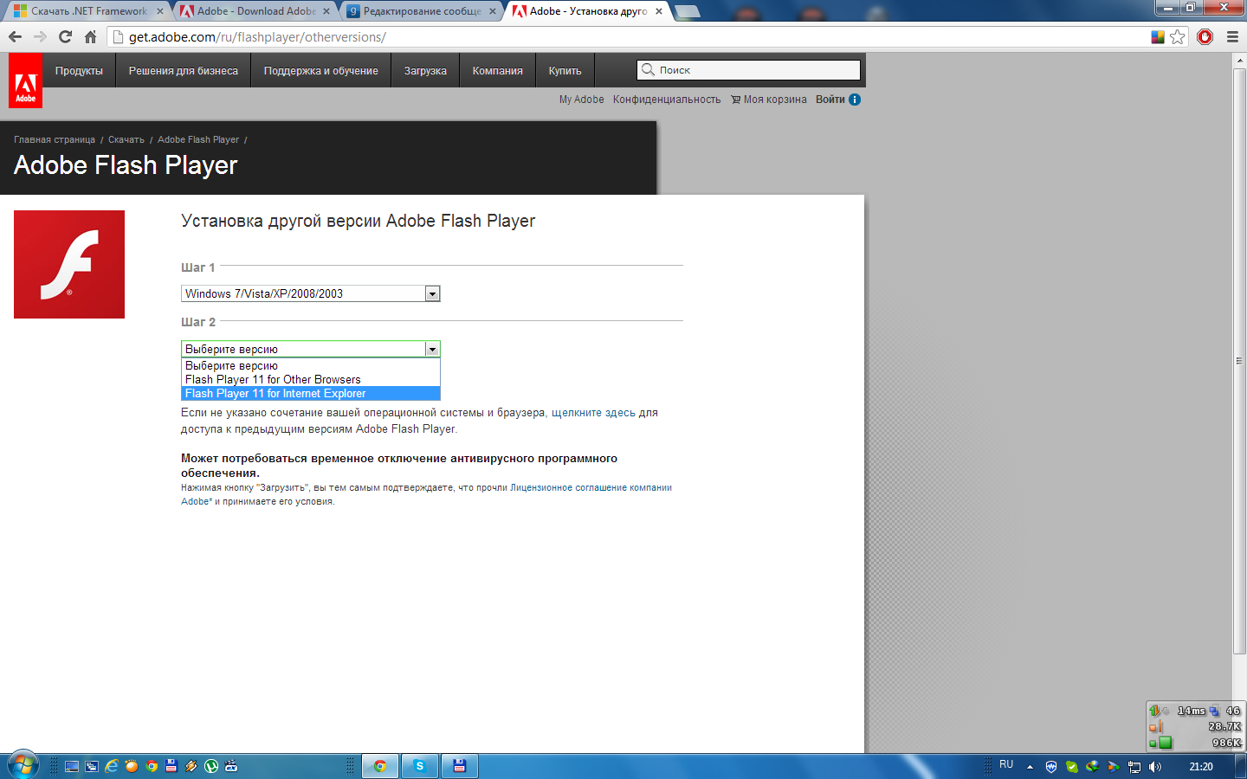The image size is (1247, 779).
Task: Click the Flash Player logo image
Action: coord(69,264)
